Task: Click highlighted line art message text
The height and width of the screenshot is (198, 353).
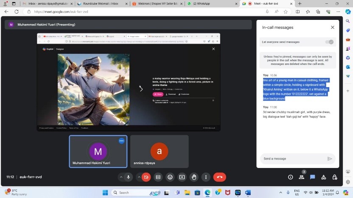Action: click(296, 89)
